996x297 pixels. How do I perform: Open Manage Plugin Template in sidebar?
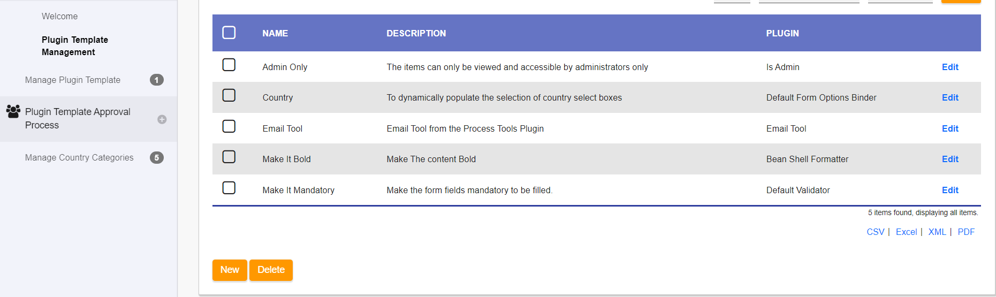[x=73, y=80]
